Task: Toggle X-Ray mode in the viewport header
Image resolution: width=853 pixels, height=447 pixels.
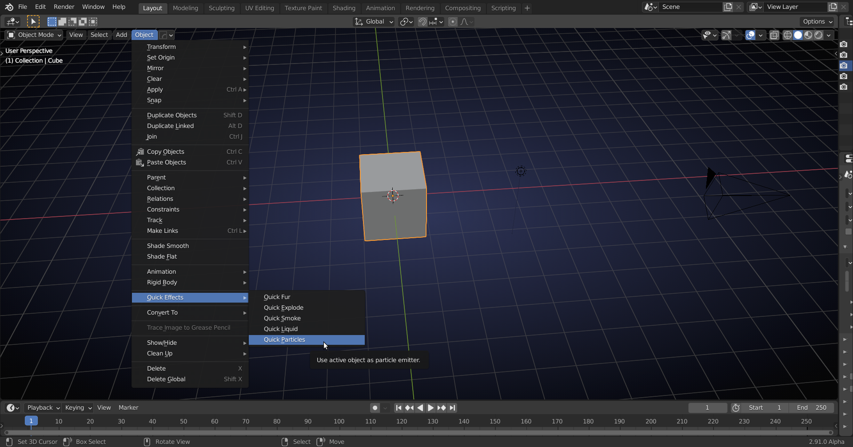Action: tap(775, 35)
